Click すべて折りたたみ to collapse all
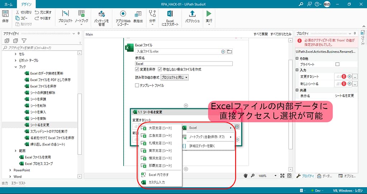 pyautogui.click(x=281, y=34)
